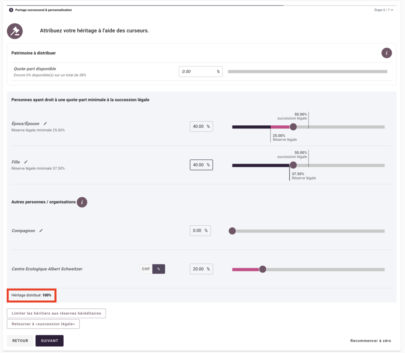Expand the Étape 5 / 7 dropdown

point(383,10)
